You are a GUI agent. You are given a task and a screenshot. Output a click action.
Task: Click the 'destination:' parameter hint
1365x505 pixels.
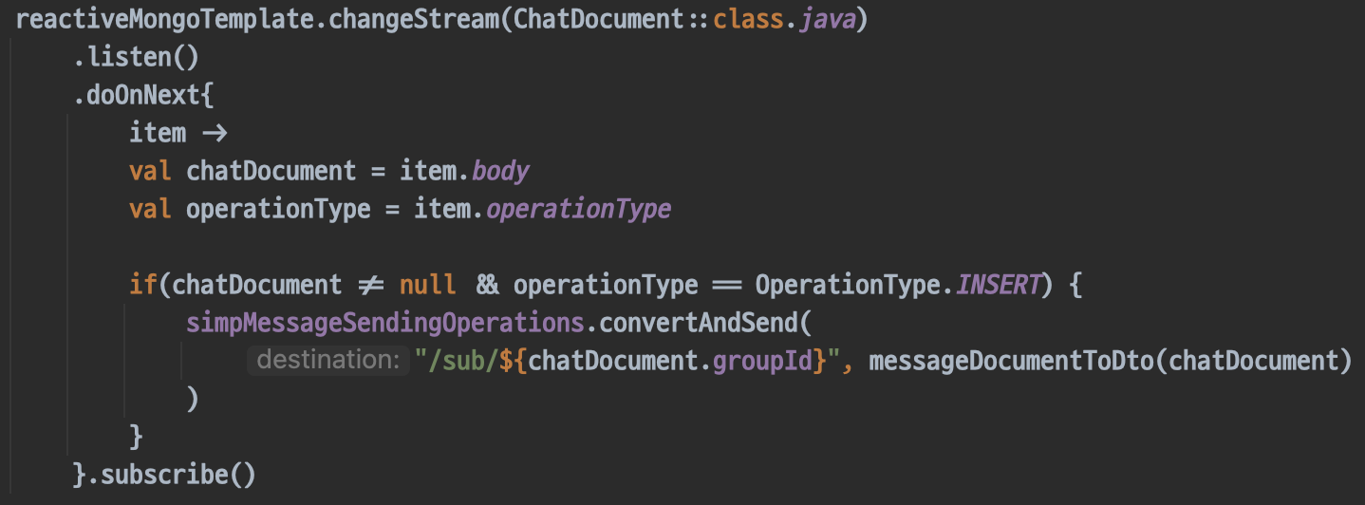pyautogui.click(x=327, y=361)
